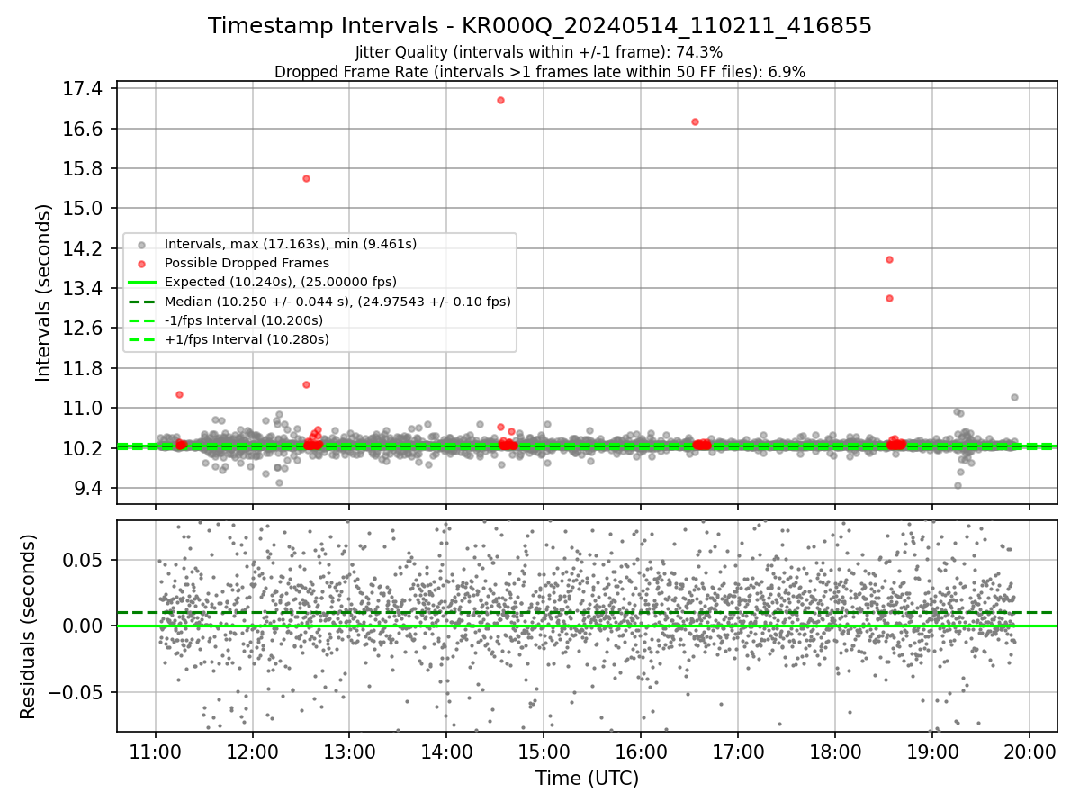Click the 17.4 y-axis tick label
This screenshot has width=1080, height=810.
tap(85, 89)
